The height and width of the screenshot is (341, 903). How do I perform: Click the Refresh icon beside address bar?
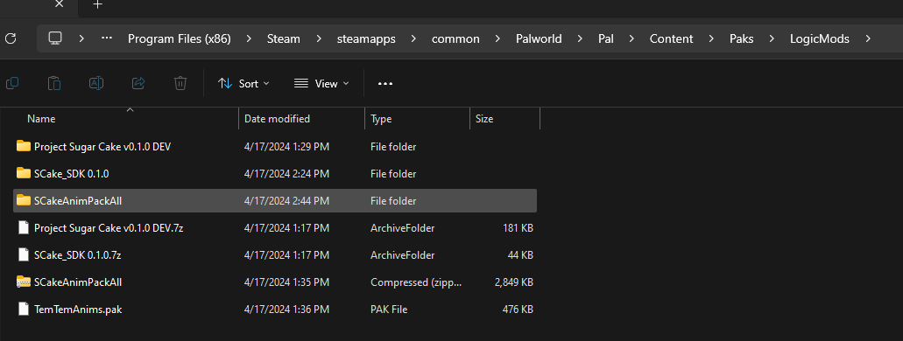[x=11, y=38]
